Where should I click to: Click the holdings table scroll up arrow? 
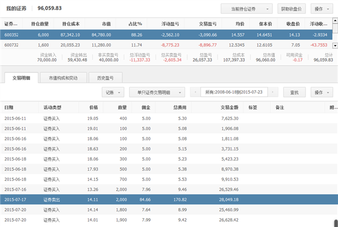pos(335,21)
